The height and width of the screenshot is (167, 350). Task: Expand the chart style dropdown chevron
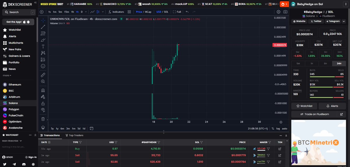pos(103,12)
